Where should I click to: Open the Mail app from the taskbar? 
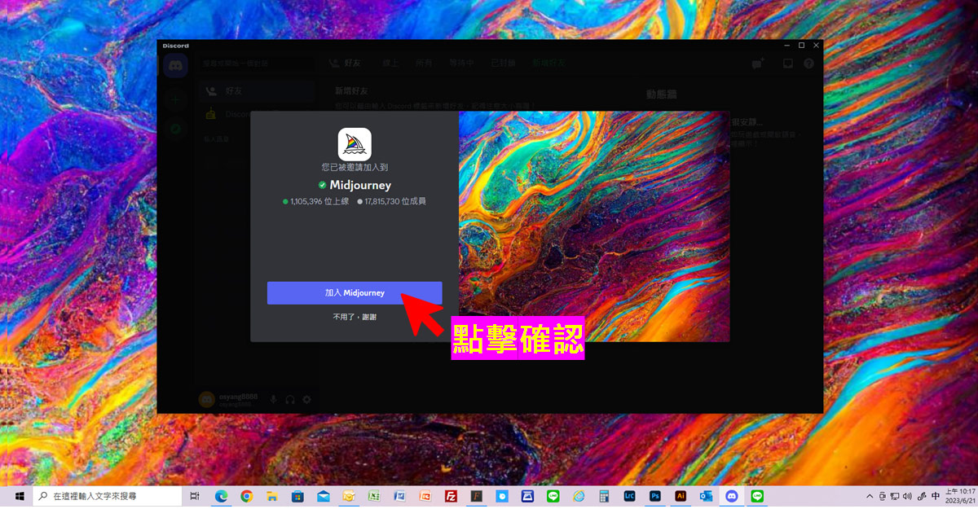[x=324, y=496]
